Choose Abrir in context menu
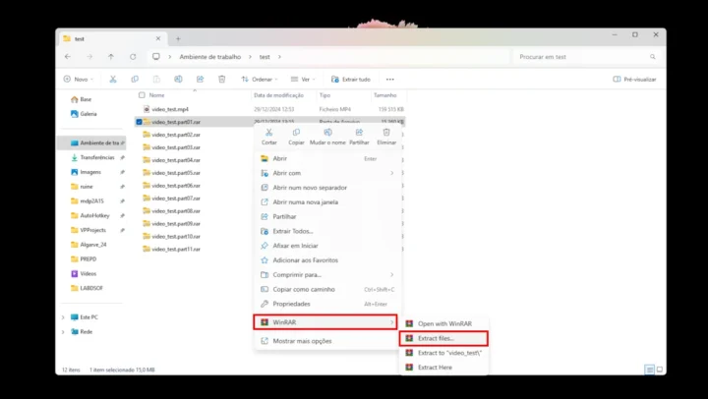 click(326, 158)
